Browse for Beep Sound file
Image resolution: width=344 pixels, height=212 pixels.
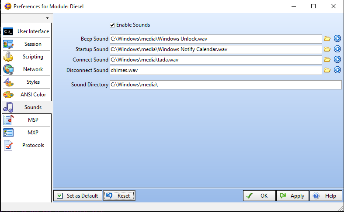point(327,39)
